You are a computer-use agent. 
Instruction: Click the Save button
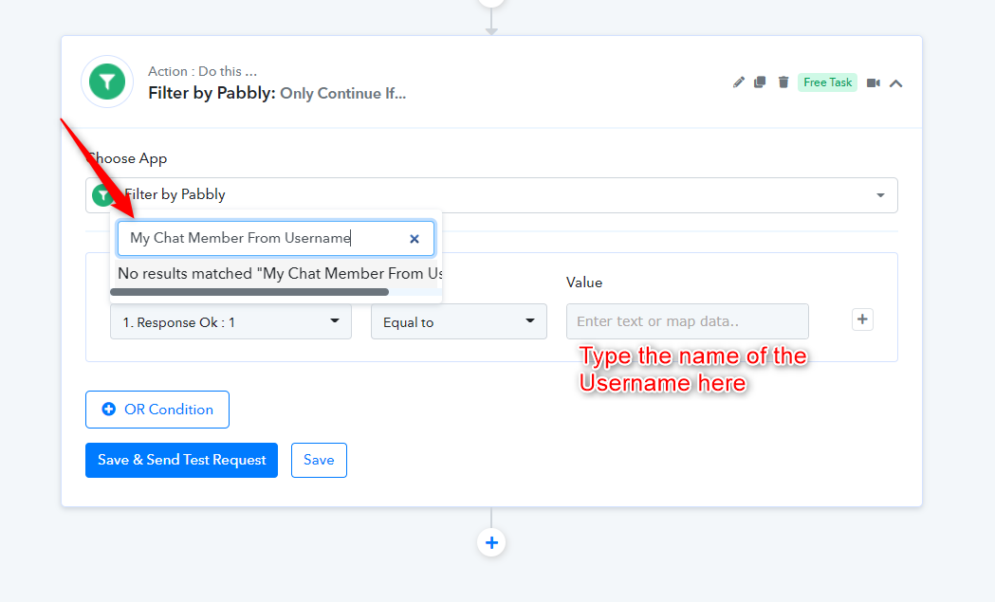click(x=320, y=460)
